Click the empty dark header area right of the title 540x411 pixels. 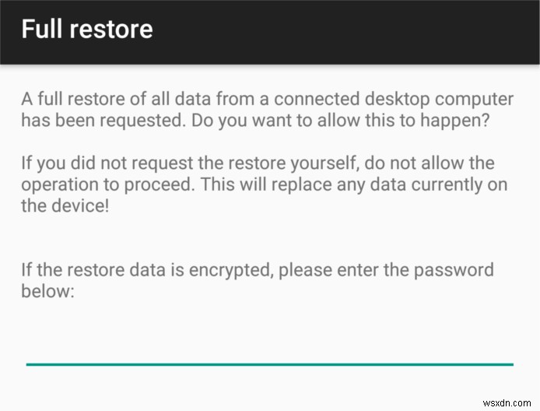(350, 31)
